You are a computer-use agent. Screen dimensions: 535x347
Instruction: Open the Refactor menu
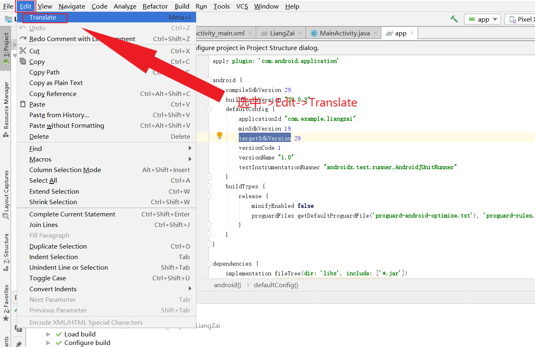(x=155, y=6)
